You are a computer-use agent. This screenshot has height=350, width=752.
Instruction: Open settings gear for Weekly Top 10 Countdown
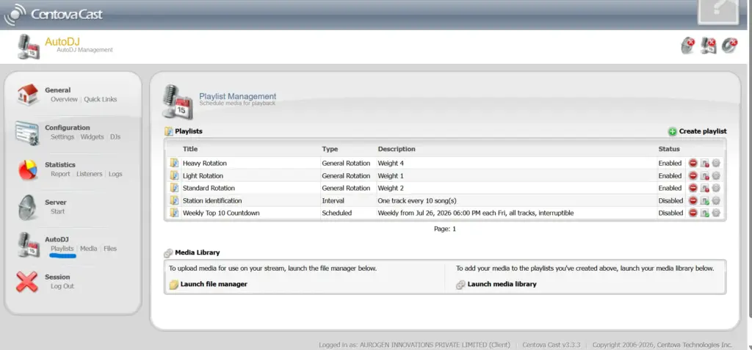point(716,213)
